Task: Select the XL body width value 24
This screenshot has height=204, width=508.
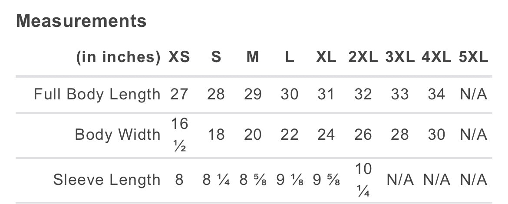Action: [326, 135]
